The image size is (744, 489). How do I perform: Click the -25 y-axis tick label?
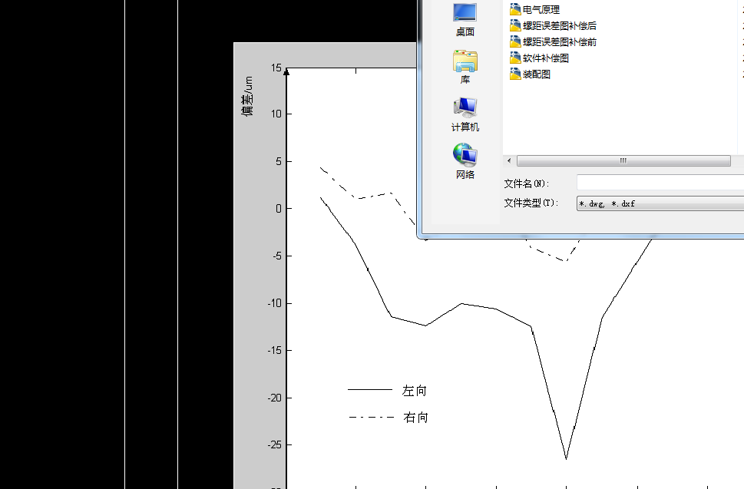coord(274,445)
